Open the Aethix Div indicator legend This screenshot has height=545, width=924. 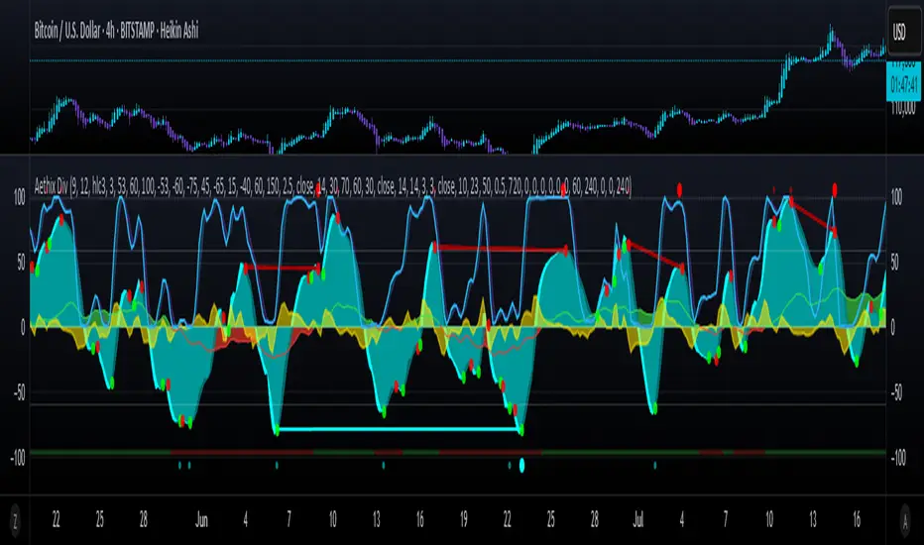click(333, 187)
